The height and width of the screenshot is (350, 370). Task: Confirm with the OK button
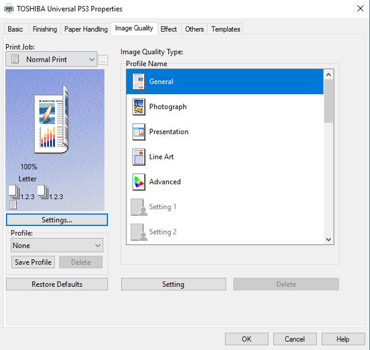pos(246,339)
